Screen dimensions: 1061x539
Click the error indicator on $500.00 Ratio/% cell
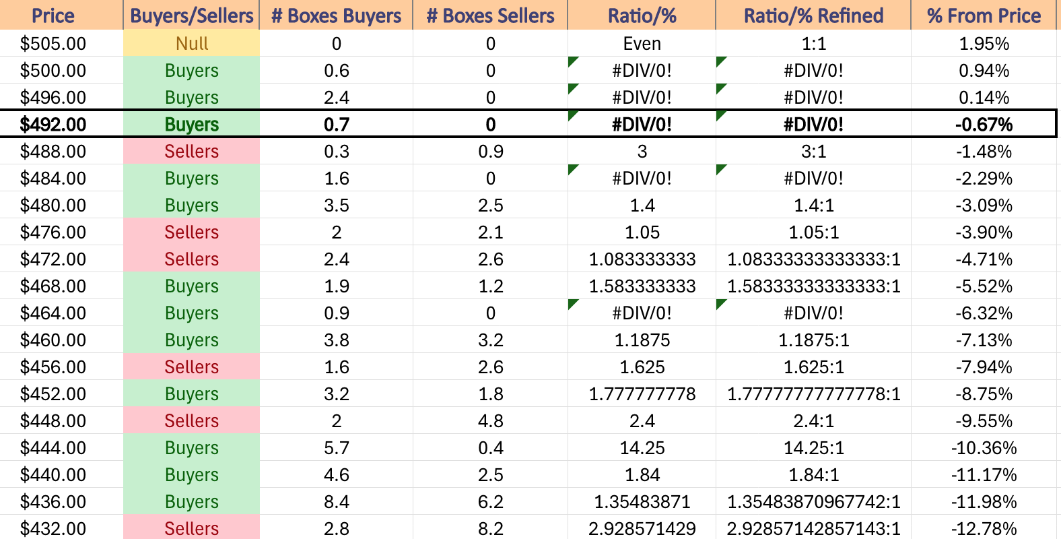tap(572, 61)
